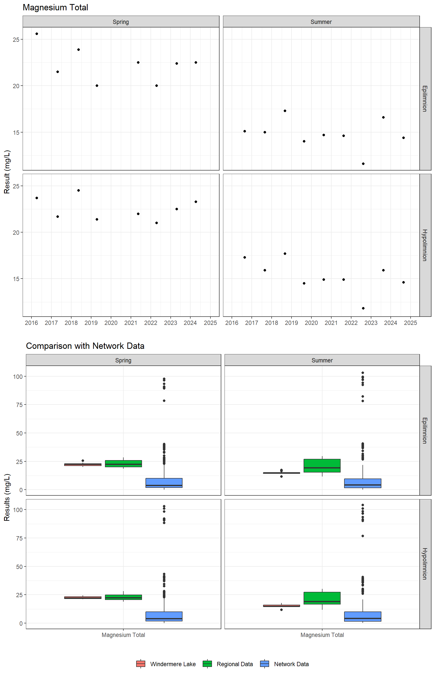Click the 2025 tick label under the Summer scatter

tap(410, 323)
